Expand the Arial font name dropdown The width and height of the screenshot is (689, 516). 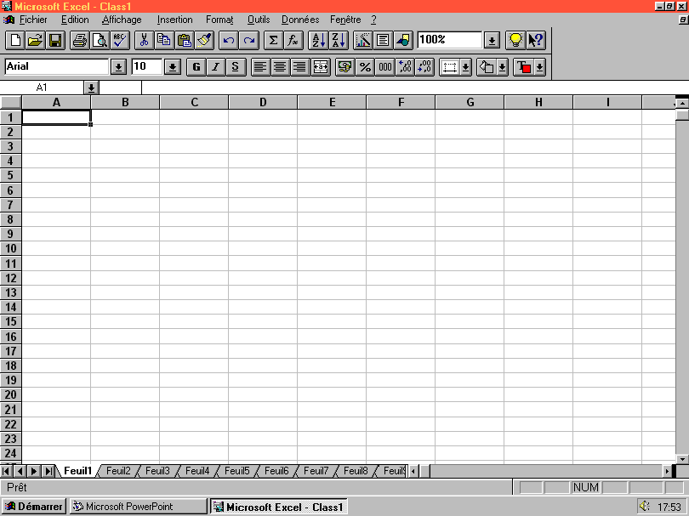tap(118, 67)
